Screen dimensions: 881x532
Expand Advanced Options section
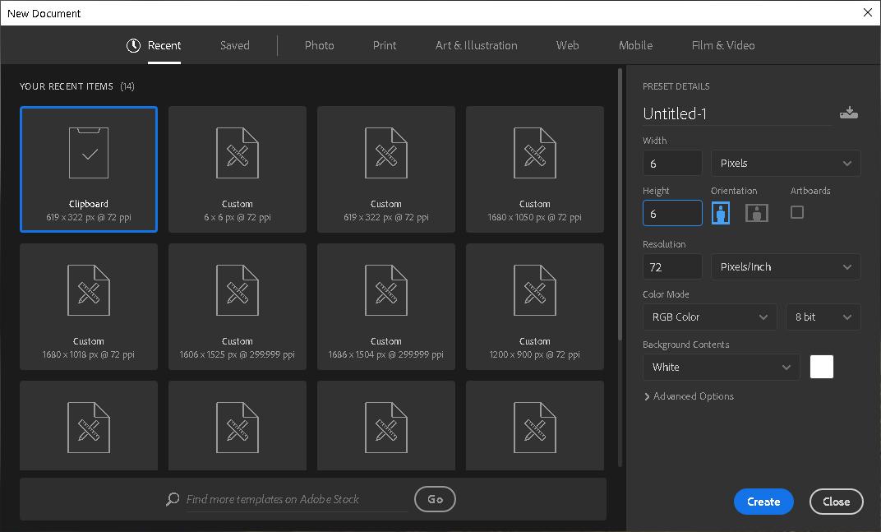pyautogui.click(x=689, y=396)
